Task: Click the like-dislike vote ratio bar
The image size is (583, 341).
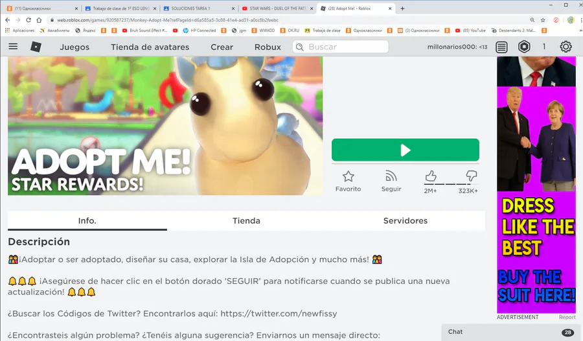Action: [x=451, y=184]
